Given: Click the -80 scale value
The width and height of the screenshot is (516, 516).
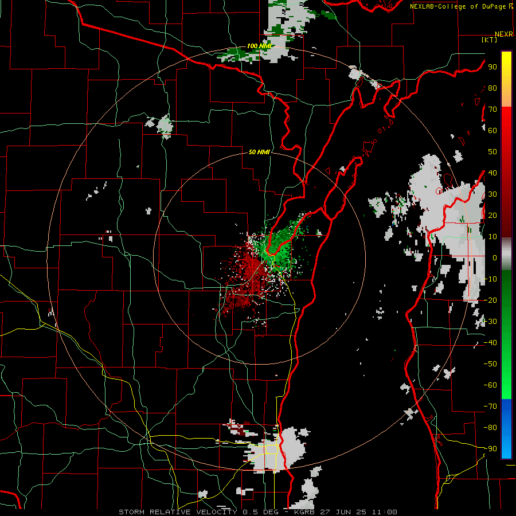Looking at the screenshot, I should (x=490, y=428).
